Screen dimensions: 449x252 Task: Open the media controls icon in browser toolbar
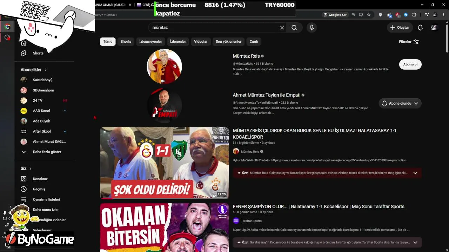[427, 15]
